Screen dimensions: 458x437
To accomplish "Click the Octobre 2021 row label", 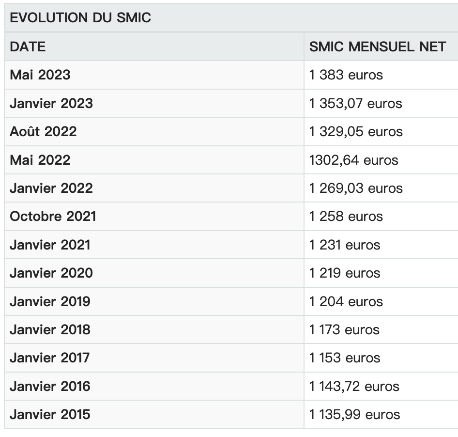I will pos(53,216).
